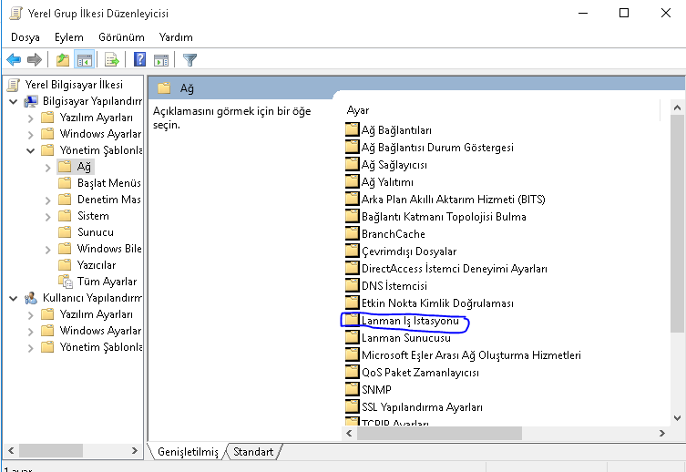The width and height of the screenshot is (686, 472).
Task: Select Ağ Bağlantısı Durum Göstergesi entry
Action: click(437, 148)
